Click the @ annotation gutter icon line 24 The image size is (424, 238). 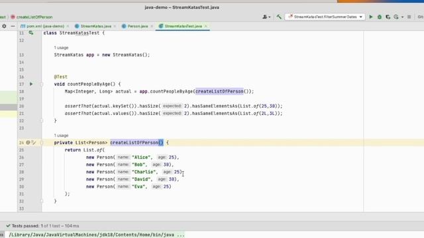pyautogui.click(x=28, y=142)
